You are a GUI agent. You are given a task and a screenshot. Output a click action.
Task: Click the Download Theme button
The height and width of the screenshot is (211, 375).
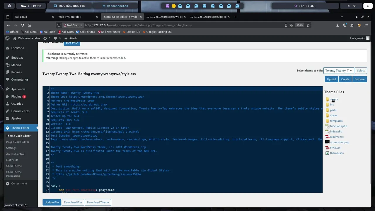click(98, 203)
